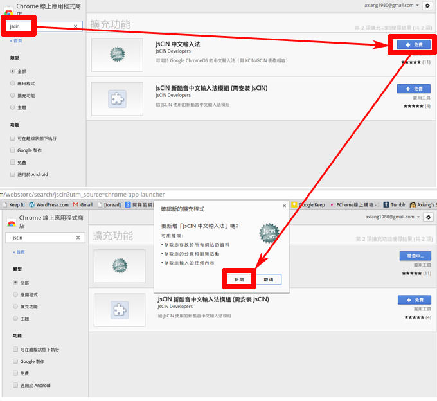Viewport: 437px width, 401px height.
Task: Select the 擴充功能 radio button in the upper store view
Action: tap(13, 95)
